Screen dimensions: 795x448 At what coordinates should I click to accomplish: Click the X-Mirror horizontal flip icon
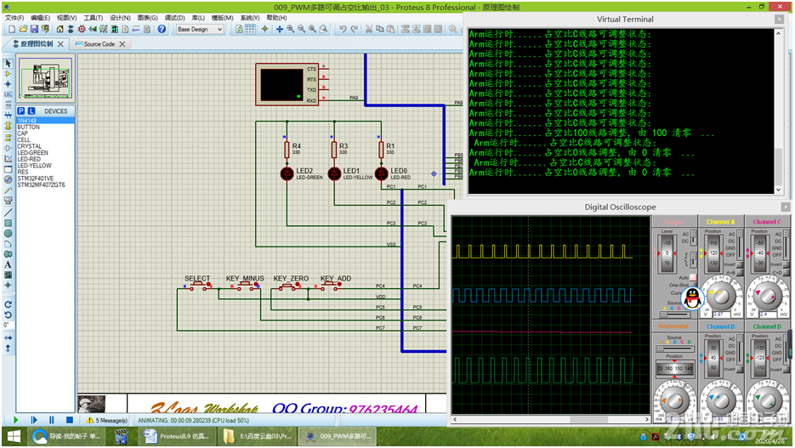pos(8,337)
